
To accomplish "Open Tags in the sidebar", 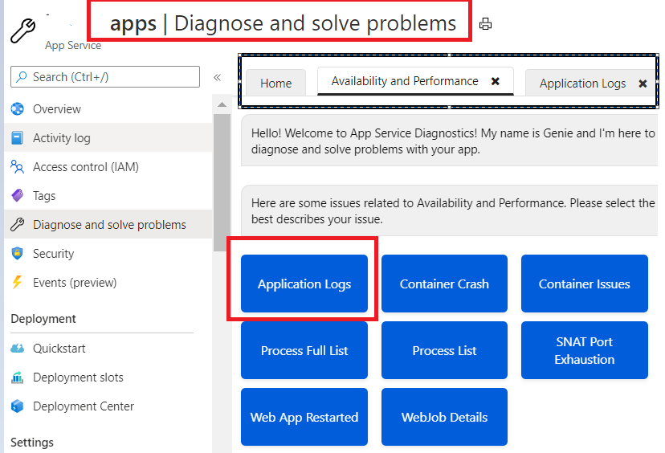I will tap(108, 195).
